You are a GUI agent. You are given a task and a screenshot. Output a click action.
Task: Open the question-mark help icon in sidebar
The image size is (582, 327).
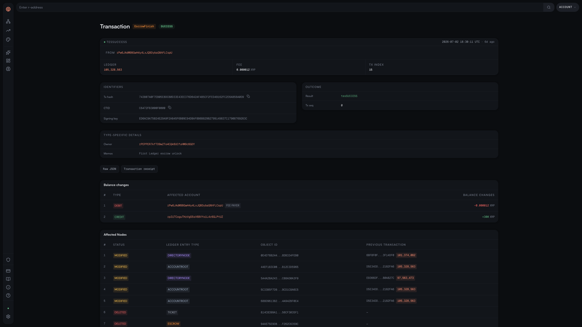8,296
